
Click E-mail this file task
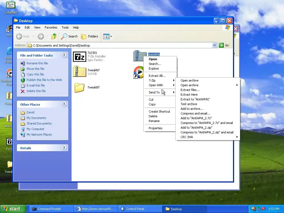[36, 85]
